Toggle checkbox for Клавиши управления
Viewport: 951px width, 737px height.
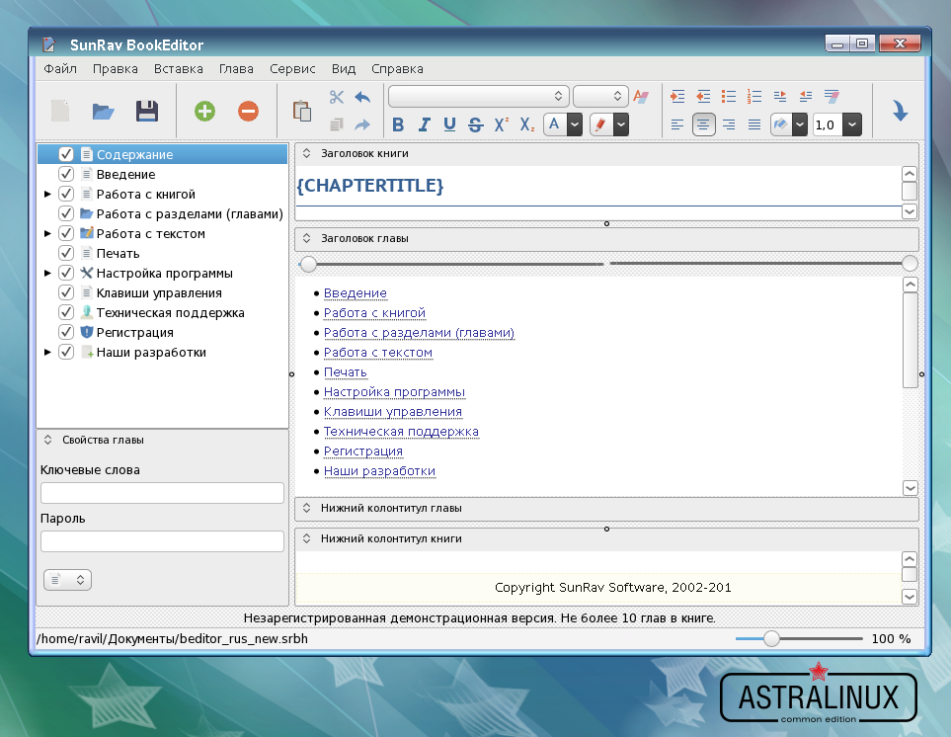pyautogui.click(x=66, y=293)
